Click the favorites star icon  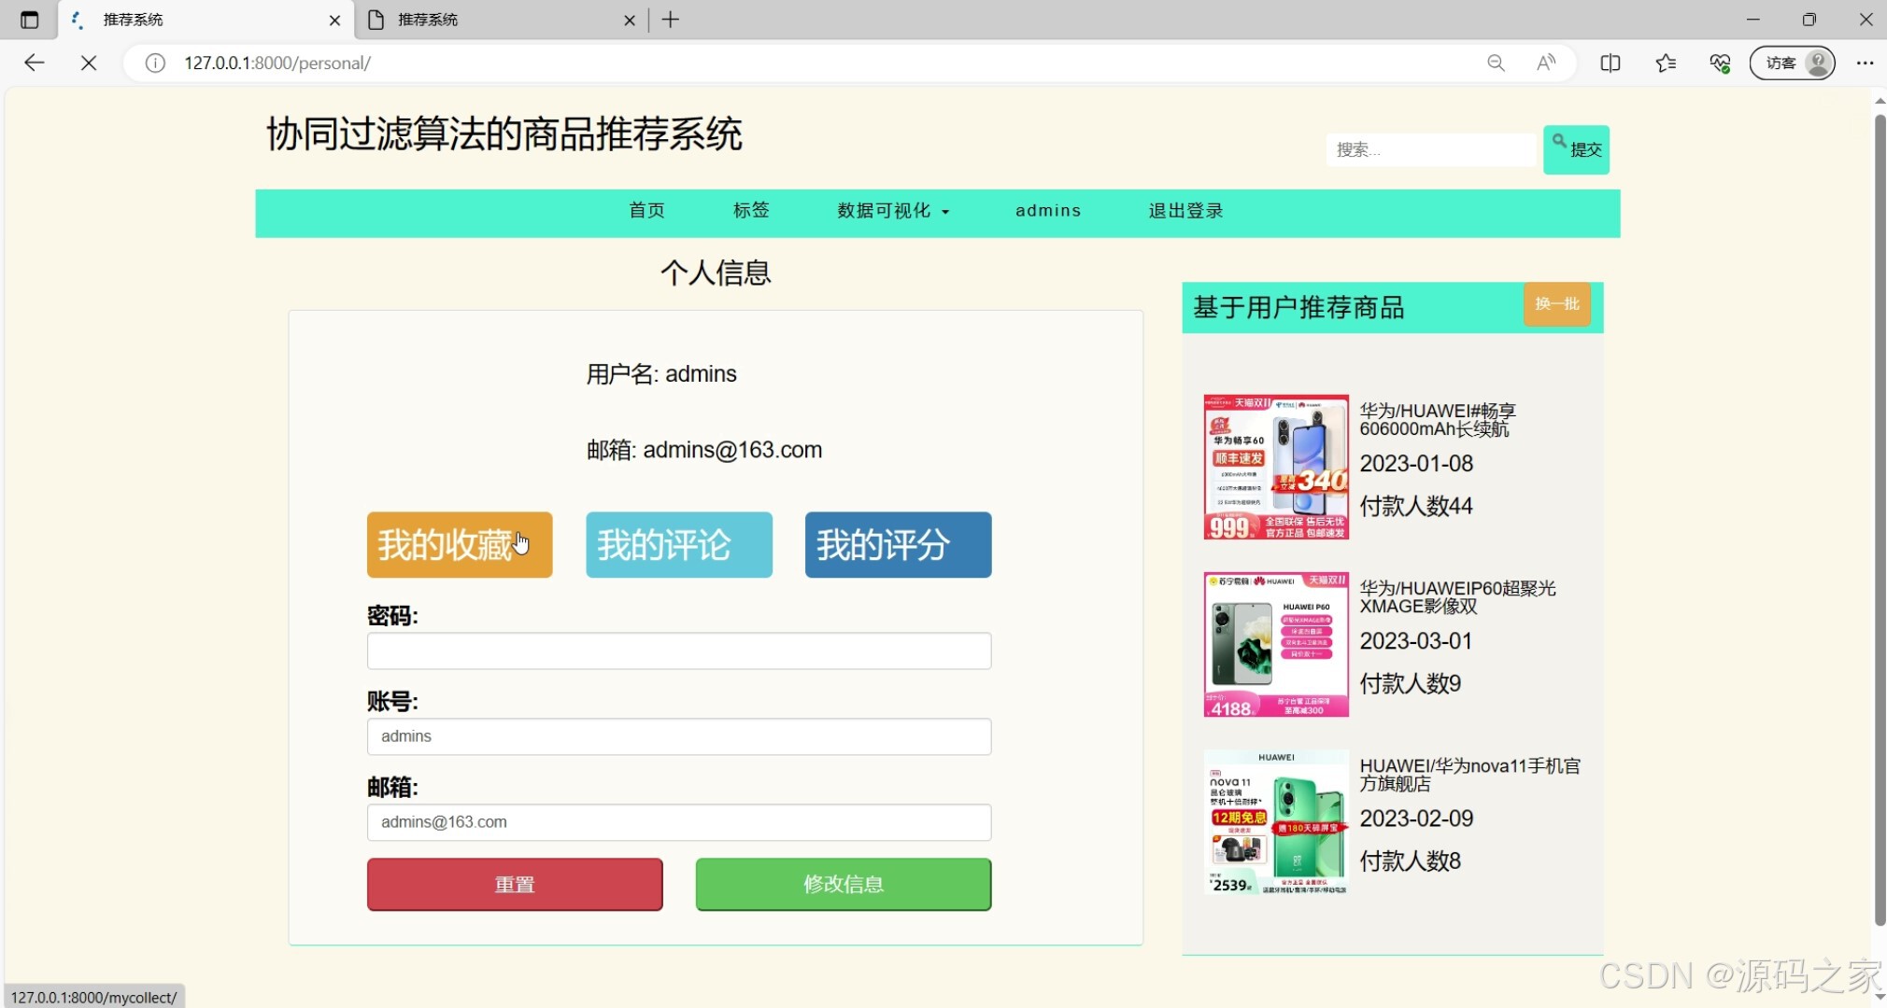1666,63
